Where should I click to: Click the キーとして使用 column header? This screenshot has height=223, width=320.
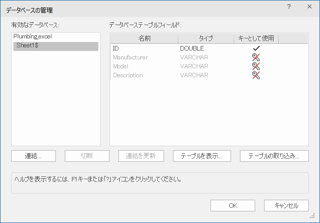256,38
